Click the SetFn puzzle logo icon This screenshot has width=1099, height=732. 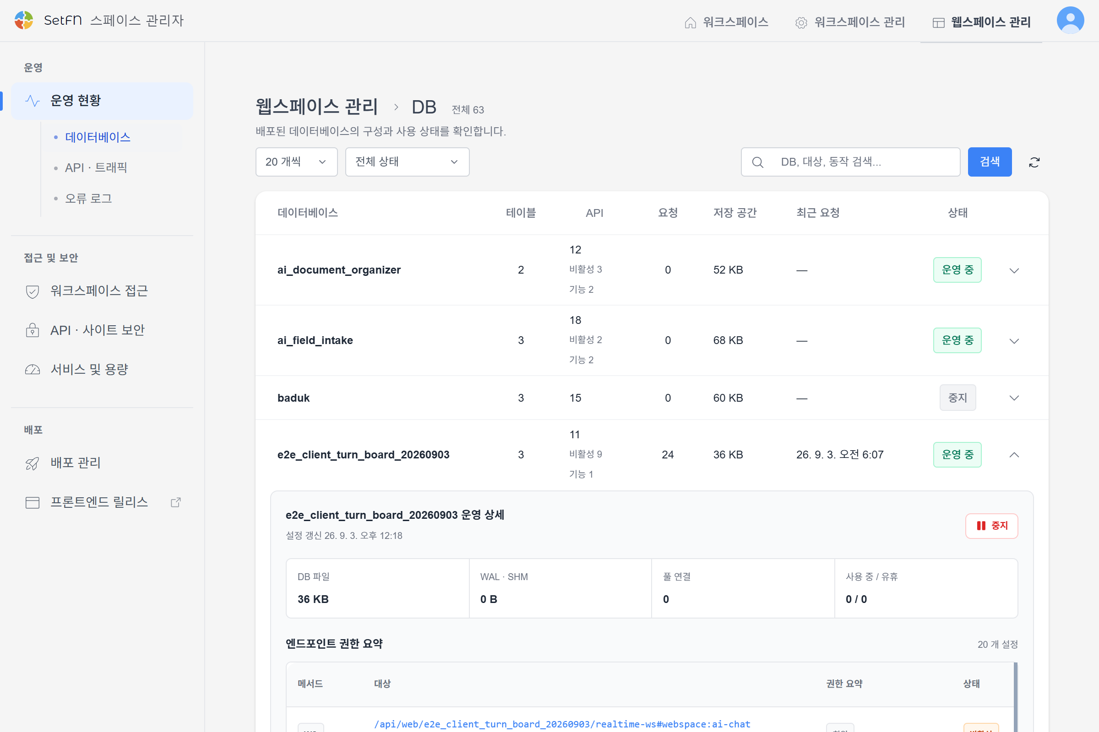point(24,21)
